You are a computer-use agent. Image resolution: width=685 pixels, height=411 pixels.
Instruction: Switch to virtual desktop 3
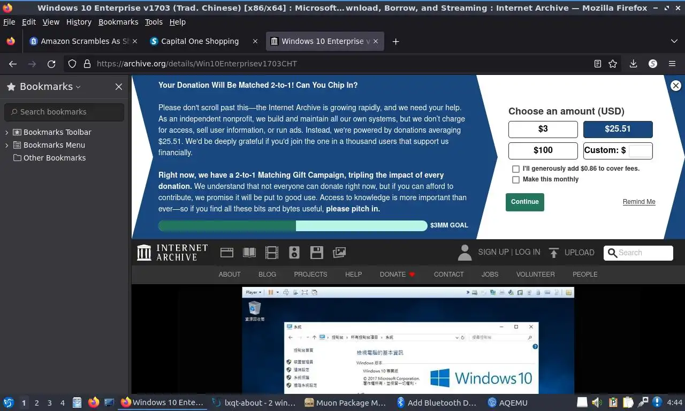coord(49,402)
